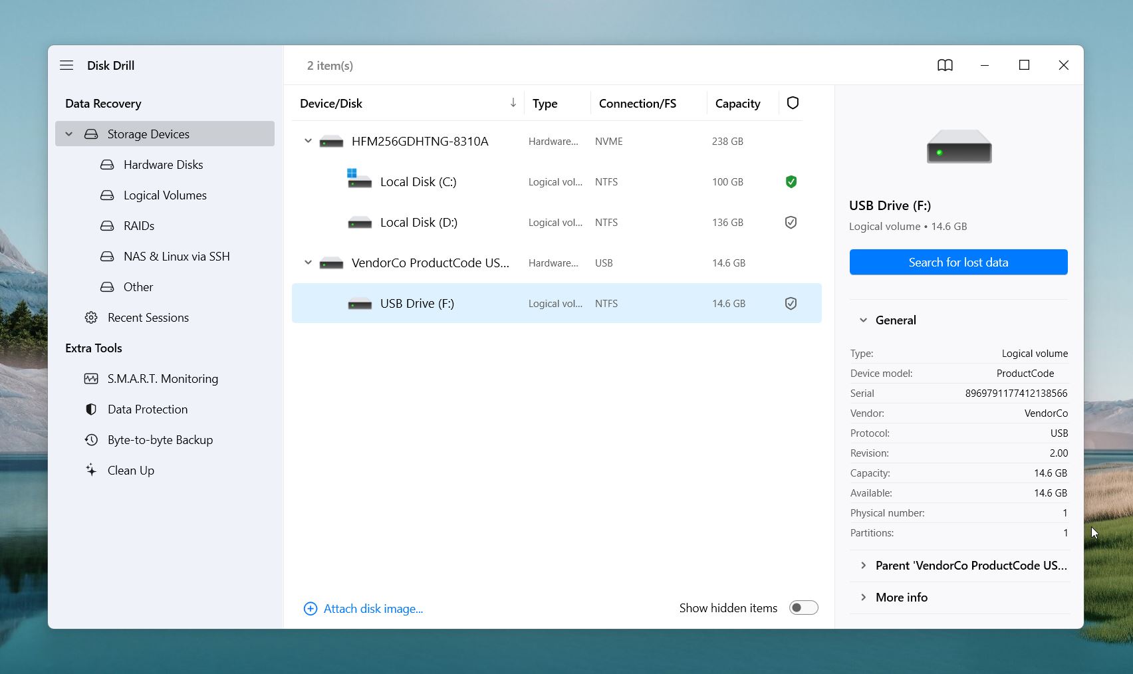Screen dimensions: 1133x674
Task: Sort by the Device/Disk column header
Action: [331, 104]
